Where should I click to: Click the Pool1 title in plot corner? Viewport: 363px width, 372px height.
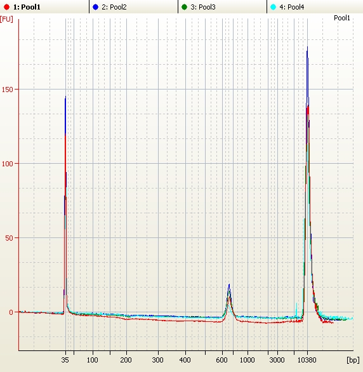click(x=341, y=18)
